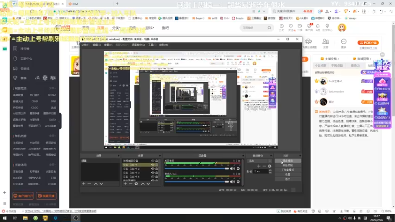The width and height of the screenshot is (395, 222).
Task: Open OBS 编辑(E) menu
Action: point(96,45)
